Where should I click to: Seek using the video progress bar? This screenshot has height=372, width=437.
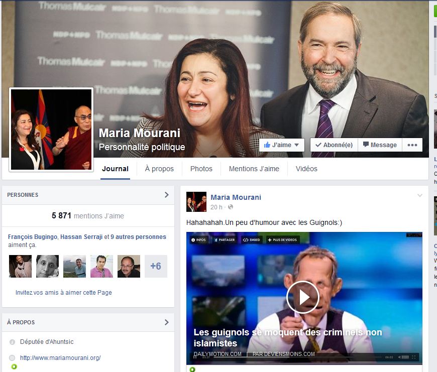pos(297,357)
